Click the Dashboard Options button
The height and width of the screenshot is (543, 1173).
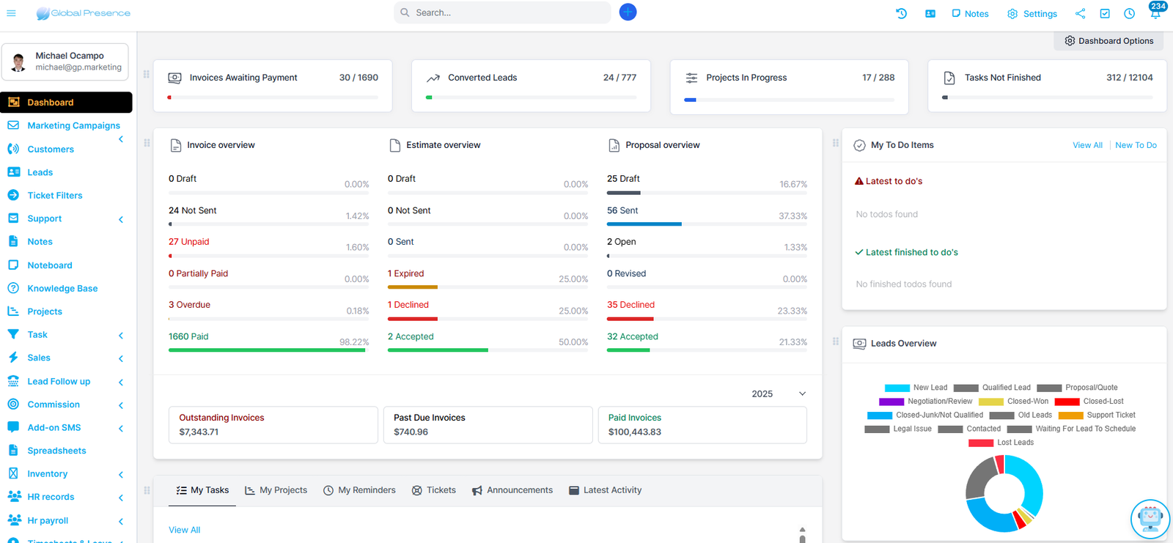pyautogui.click(x=1108, y=41)
